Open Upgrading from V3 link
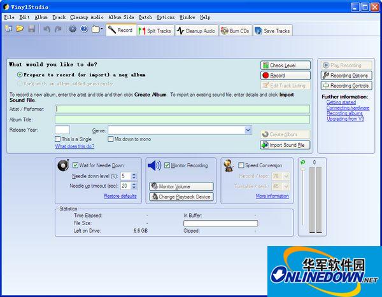 pyautogui.click(x=345, y=119)
